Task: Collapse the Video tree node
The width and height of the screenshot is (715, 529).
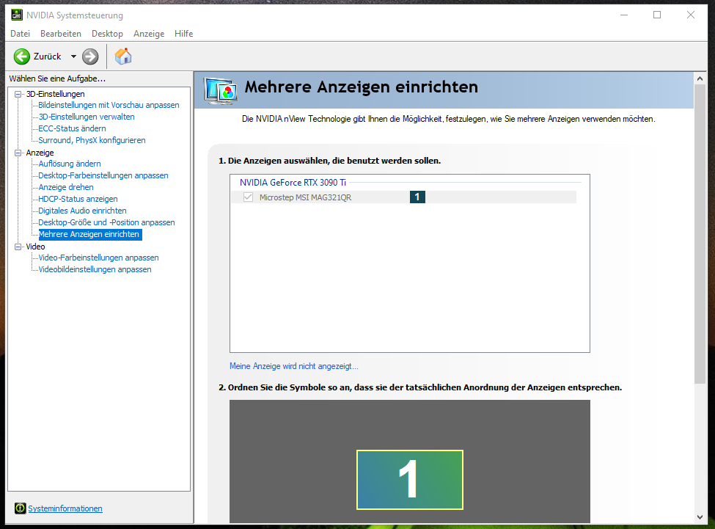Action: [18, 247]
